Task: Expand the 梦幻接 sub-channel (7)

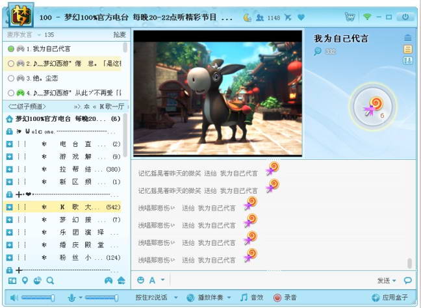Action: 9,220
